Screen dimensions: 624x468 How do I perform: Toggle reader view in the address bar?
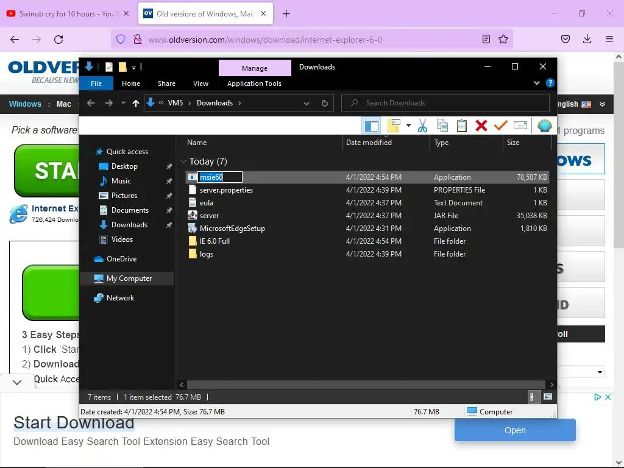[x=486, y=39]
